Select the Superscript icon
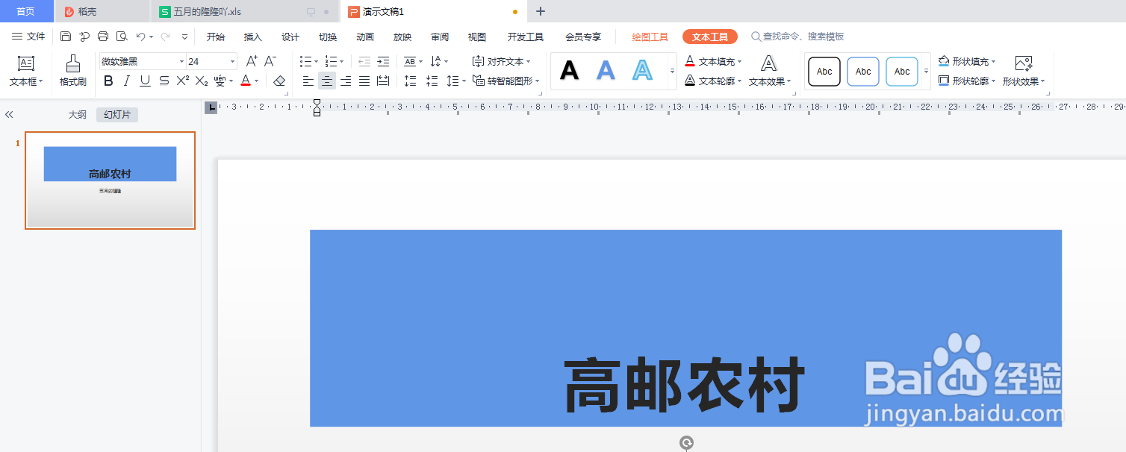The image size is (1126, 452). [x=181, y=81]
